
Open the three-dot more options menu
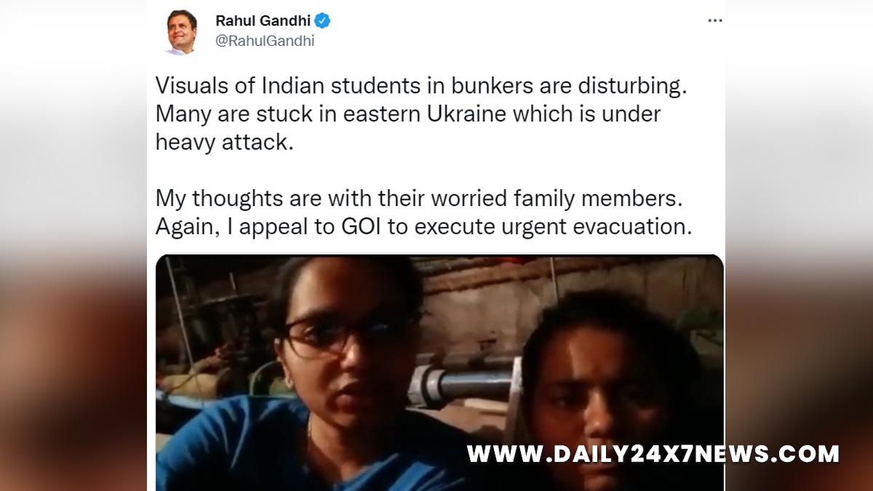pyautogui.click(x=715, y=21)
